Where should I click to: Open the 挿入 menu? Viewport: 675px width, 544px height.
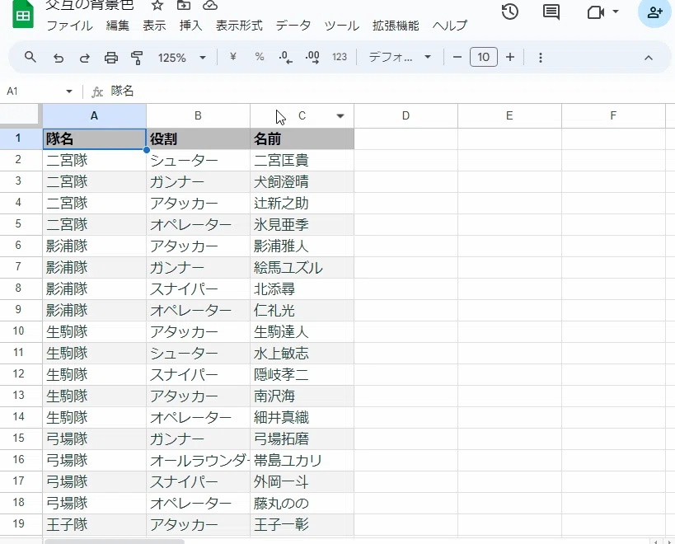click(190, 26)
